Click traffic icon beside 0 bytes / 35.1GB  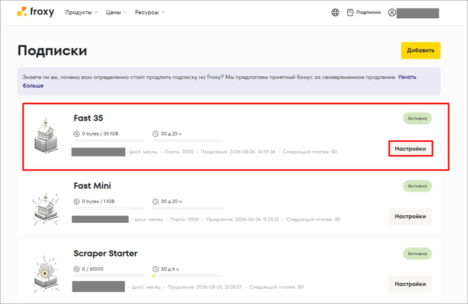[77, 133]
